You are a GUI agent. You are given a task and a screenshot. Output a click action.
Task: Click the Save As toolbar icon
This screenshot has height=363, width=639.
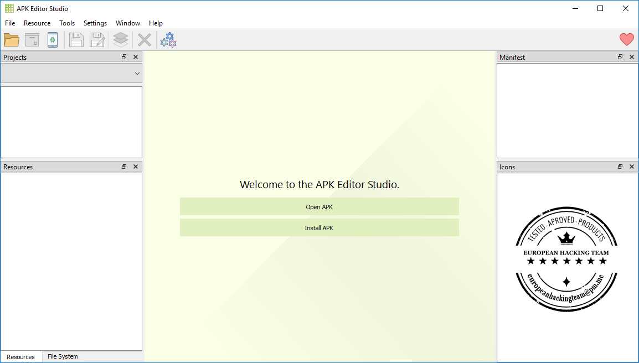click(x=97, y=39)
